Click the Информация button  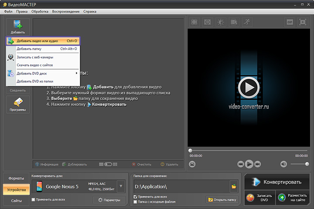[x=47, y=165]
